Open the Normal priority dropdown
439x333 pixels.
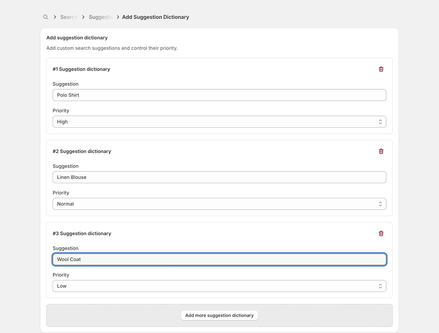[x=219, y=204]
